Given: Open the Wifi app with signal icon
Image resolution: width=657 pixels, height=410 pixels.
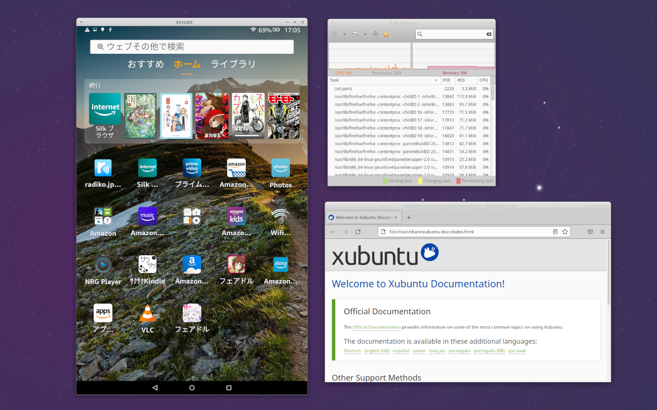Looking at the screenshot, I should click(280, 216).
